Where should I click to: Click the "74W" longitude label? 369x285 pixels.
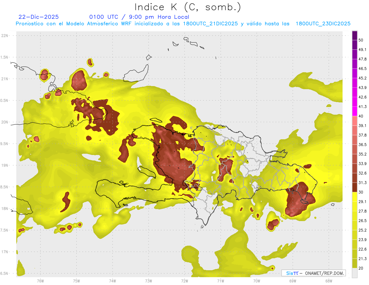coord(112,281)
